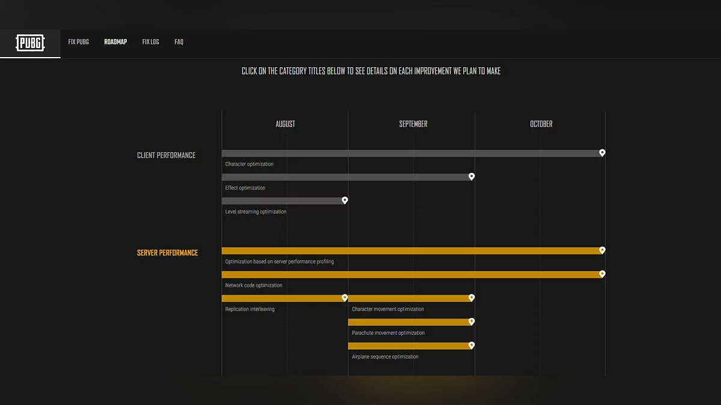
Task: Click the SEPTEMBER column header
Action: point(413,124)
